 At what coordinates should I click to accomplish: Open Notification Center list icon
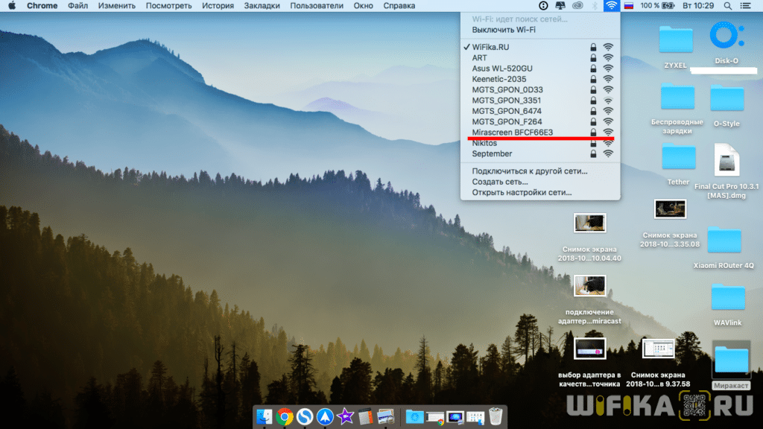(x=747, y=6)
